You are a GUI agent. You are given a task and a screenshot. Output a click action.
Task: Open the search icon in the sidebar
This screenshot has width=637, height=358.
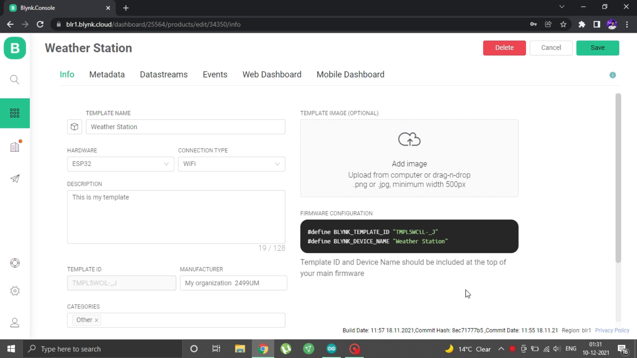(15, 80)
